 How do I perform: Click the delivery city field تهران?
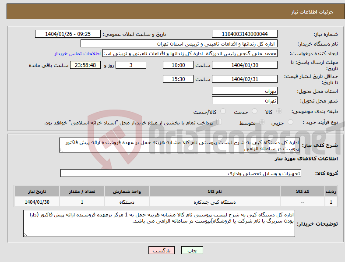click(244, 100)
